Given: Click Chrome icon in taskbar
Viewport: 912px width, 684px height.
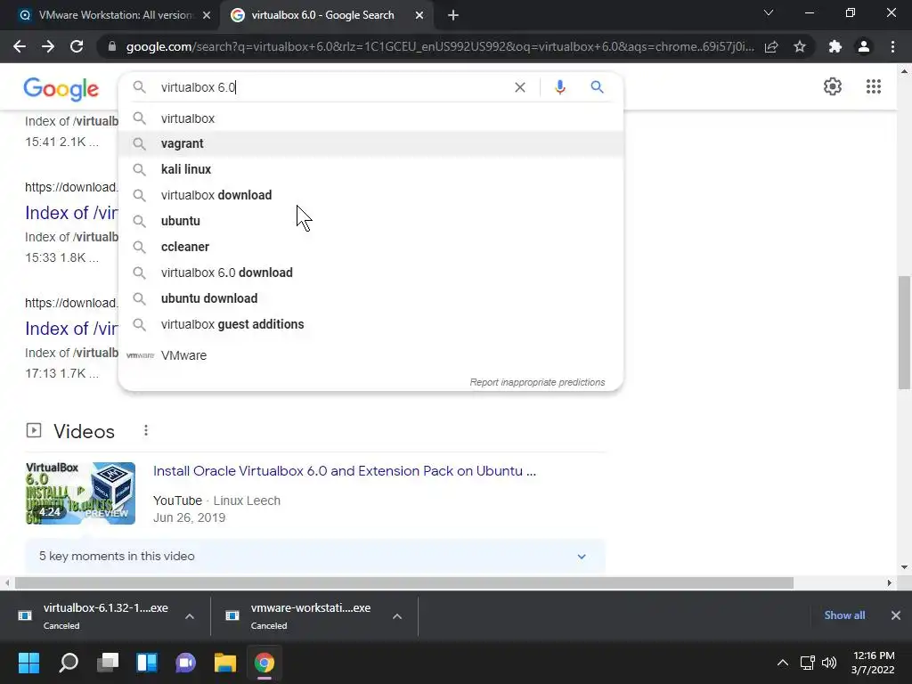Looking at the screenshot, I should (264, 663).
